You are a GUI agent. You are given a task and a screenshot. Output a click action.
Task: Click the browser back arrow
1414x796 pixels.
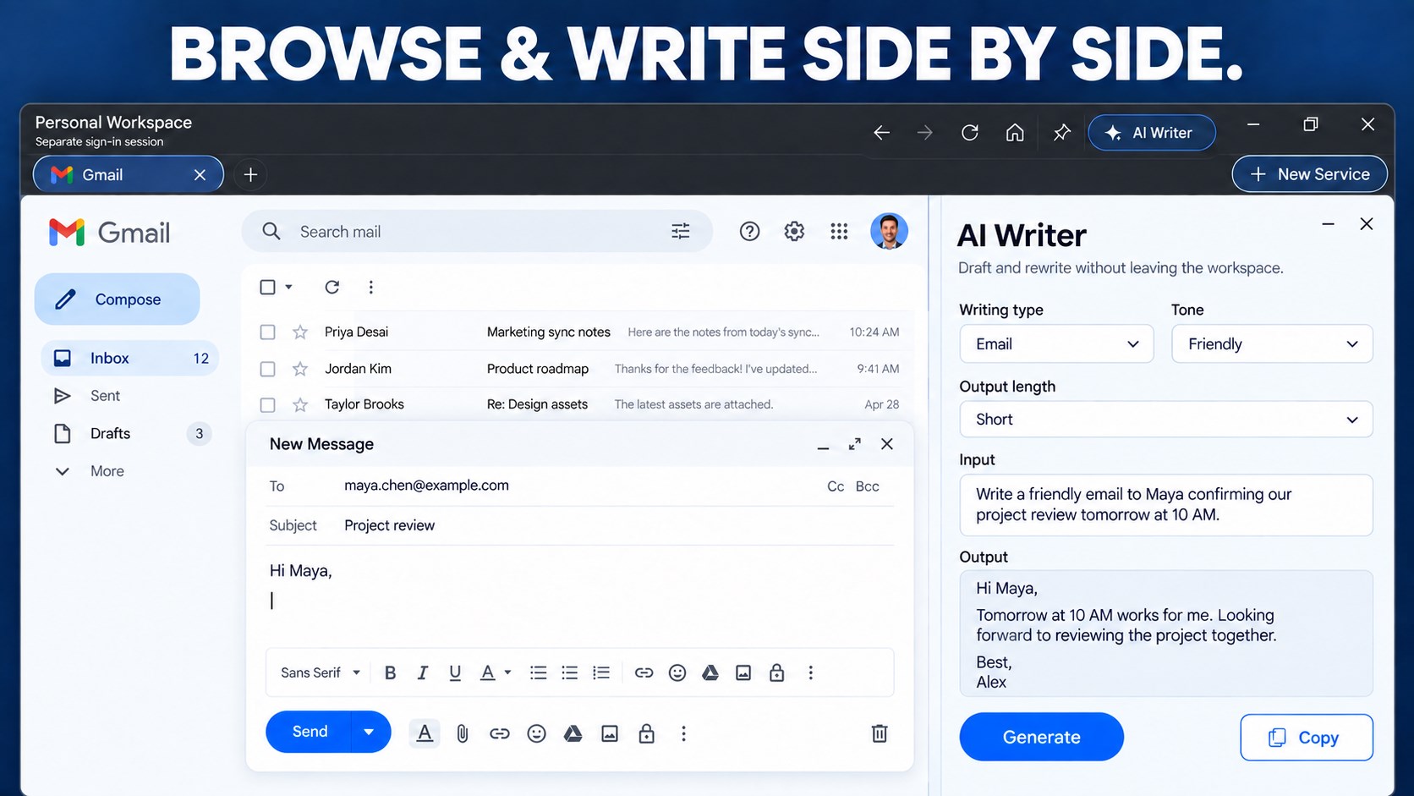click(881, 133)
